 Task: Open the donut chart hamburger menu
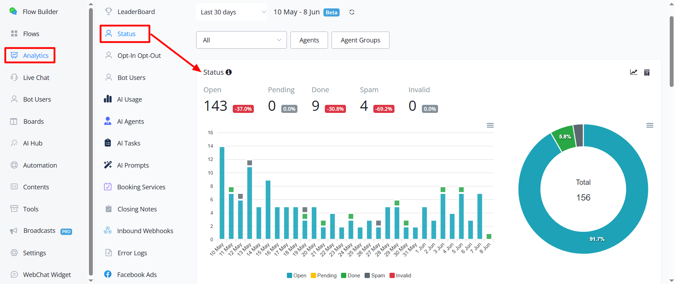click(x=650, y=126)
